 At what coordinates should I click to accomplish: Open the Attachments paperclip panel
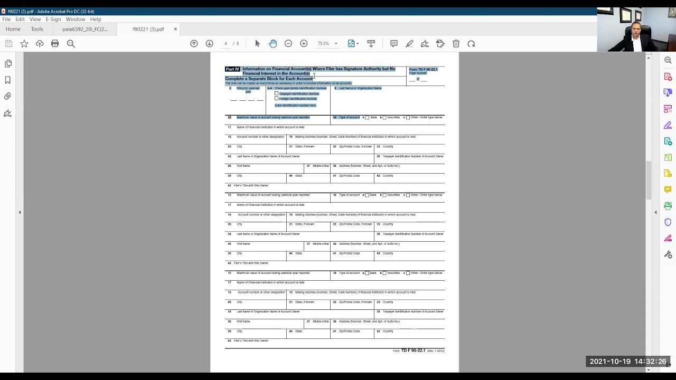coord(8,97)
